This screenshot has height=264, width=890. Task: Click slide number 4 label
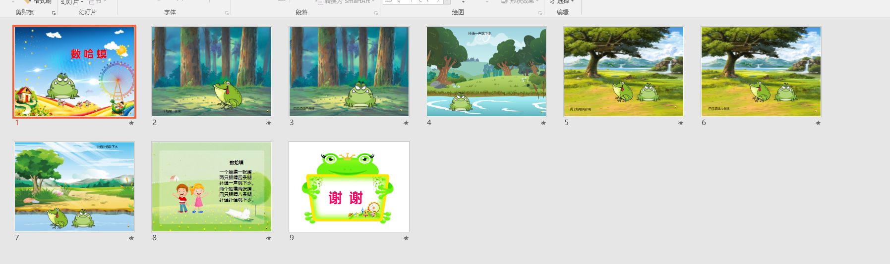[x=429, y=123]
